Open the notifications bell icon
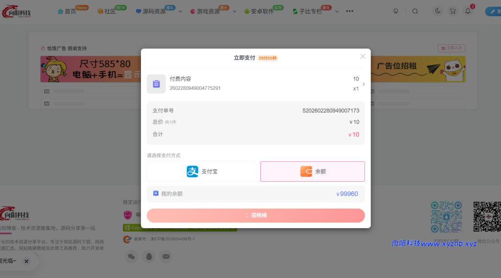The width and height of the screenshot is (501, 278). click(468, 11)
